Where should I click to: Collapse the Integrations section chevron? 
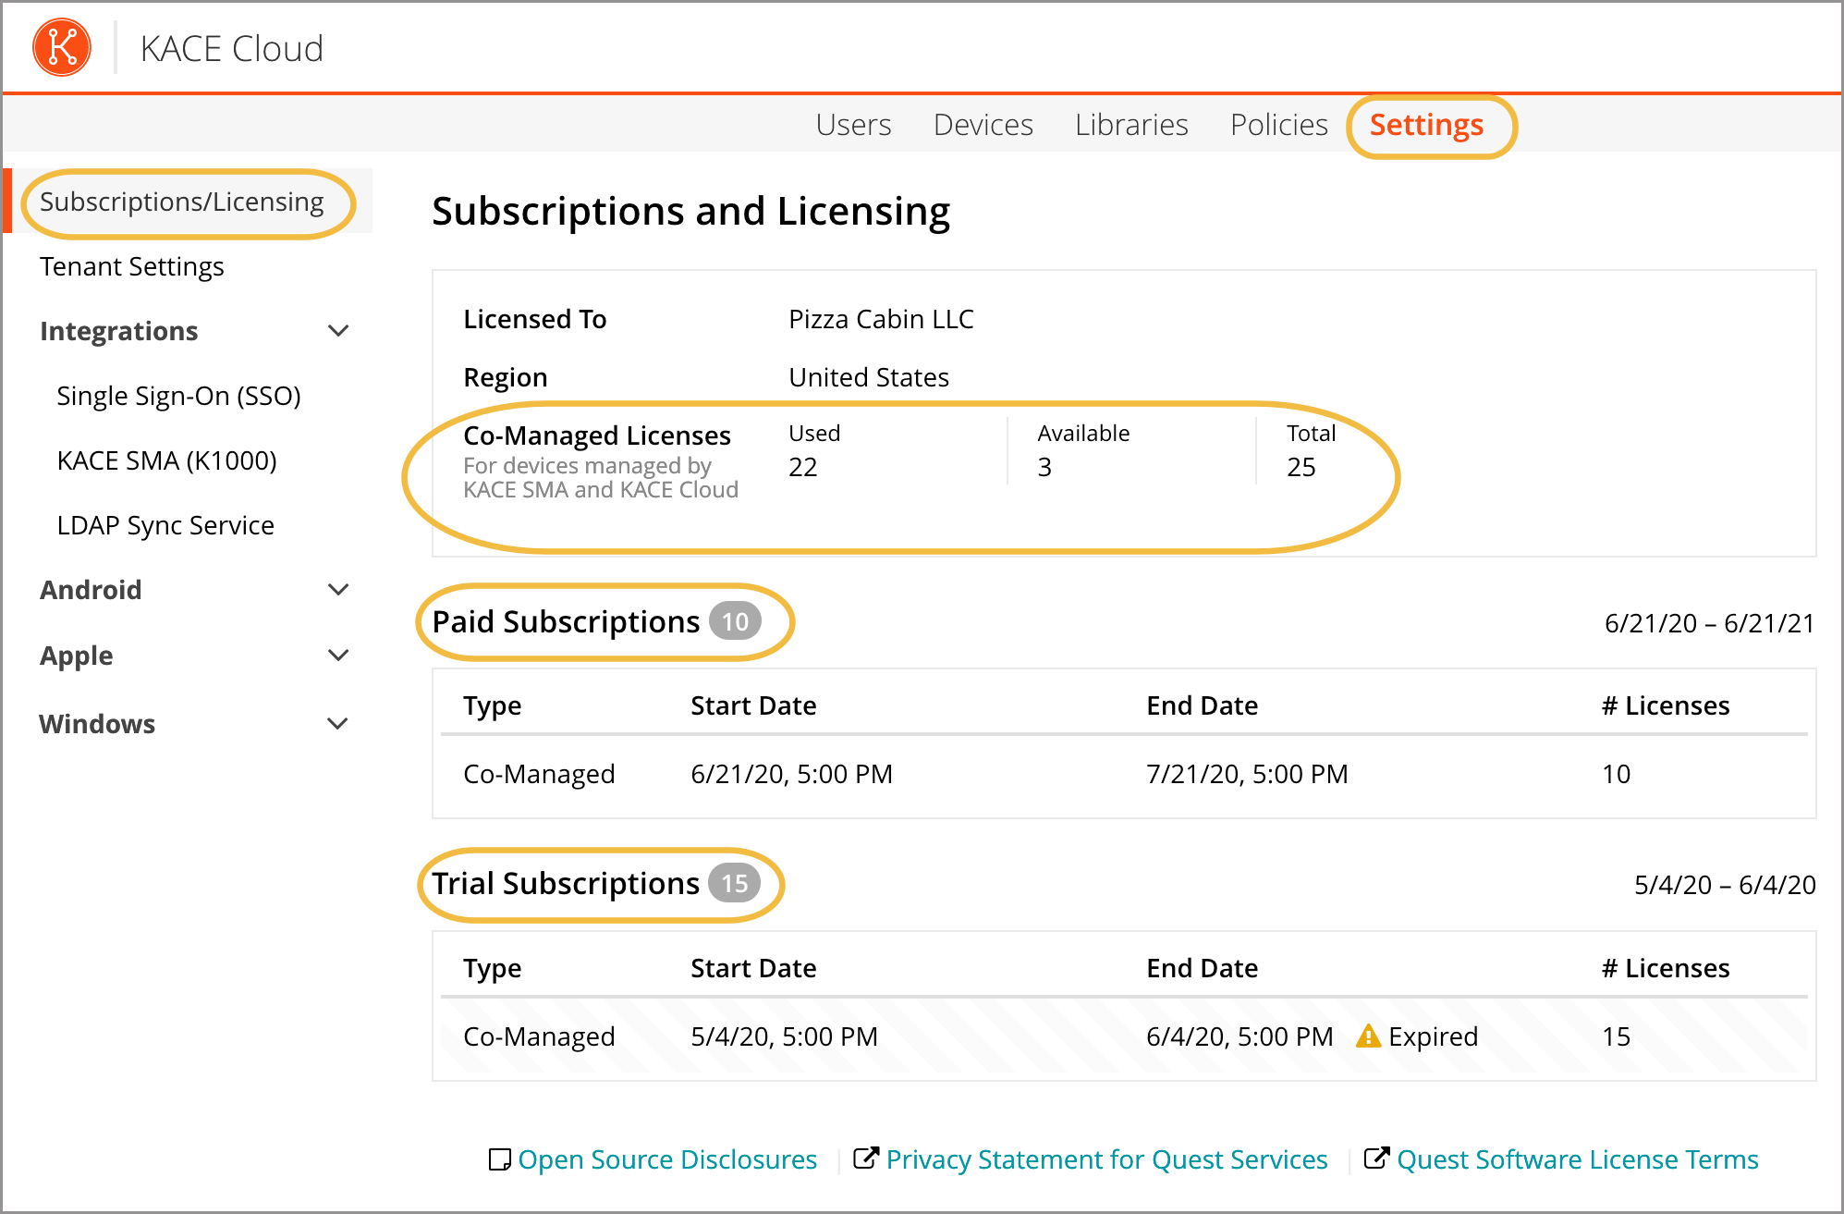pyautogui.click(x=339, y=331)
